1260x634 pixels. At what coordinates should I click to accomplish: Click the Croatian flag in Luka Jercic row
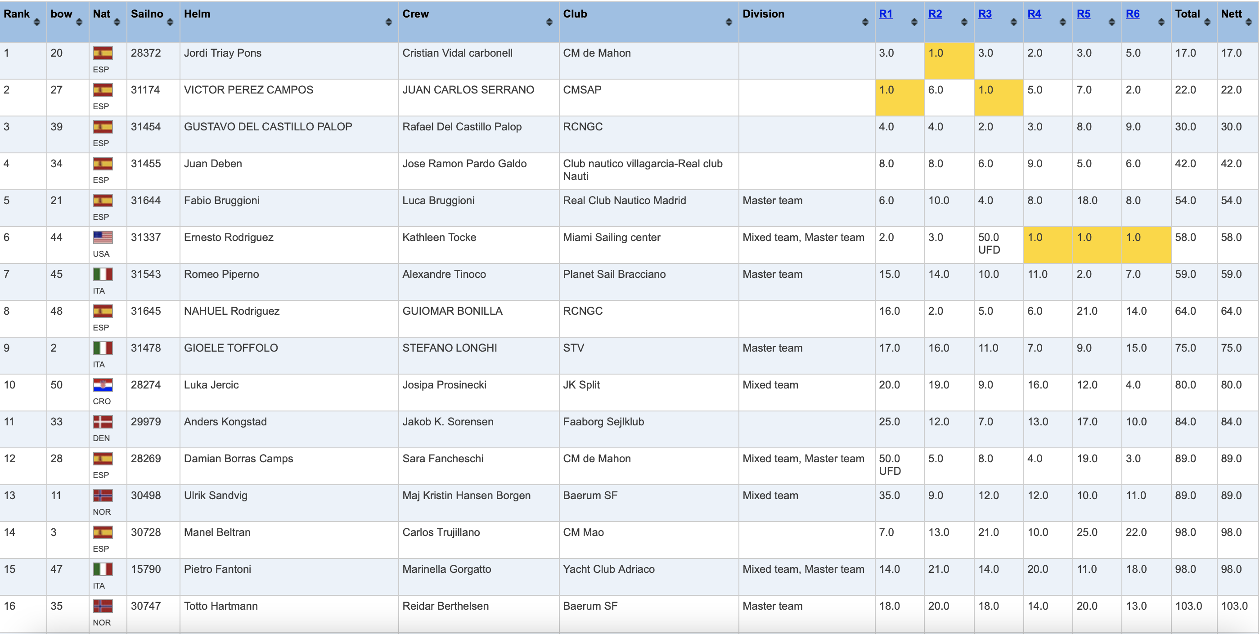pos(103,385)
